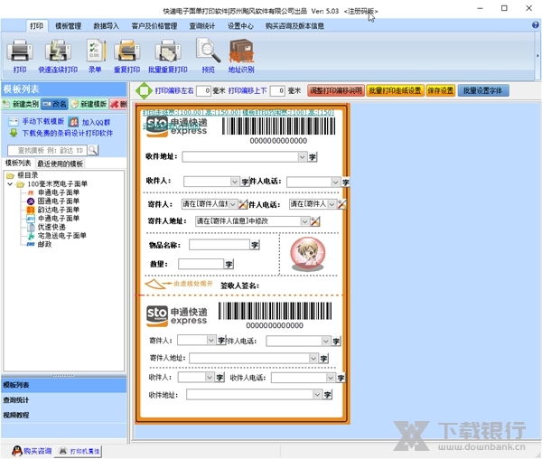Open dropdown of upper 收件人 field
This screenshot has width=542, height=459.
point(235,182)
